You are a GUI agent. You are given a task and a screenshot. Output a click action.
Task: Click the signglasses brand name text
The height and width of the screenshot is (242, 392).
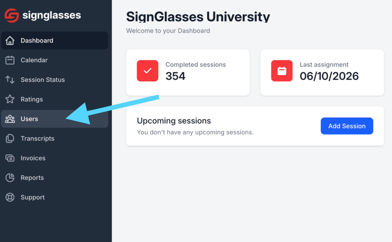(52, 15)
